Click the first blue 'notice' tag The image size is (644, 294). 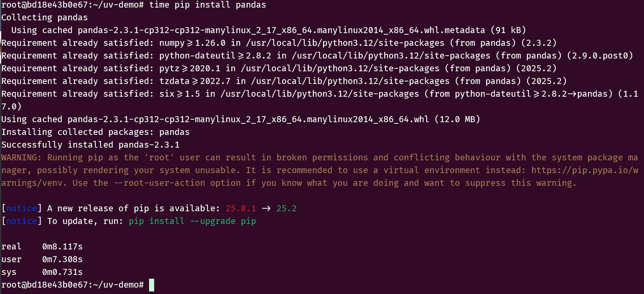coord(22,208)
